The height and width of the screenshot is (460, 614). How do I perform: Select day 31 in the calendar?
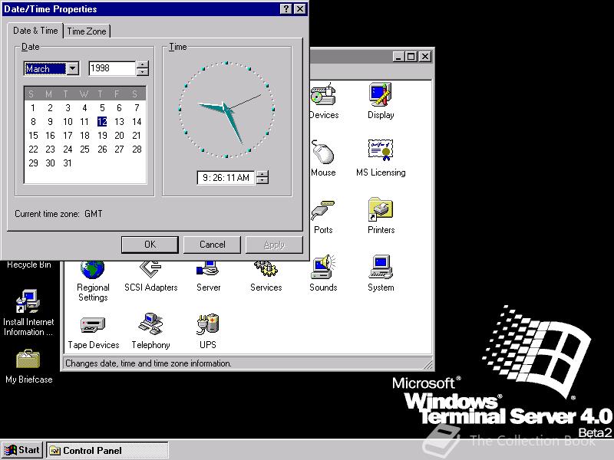click(68, 163)
